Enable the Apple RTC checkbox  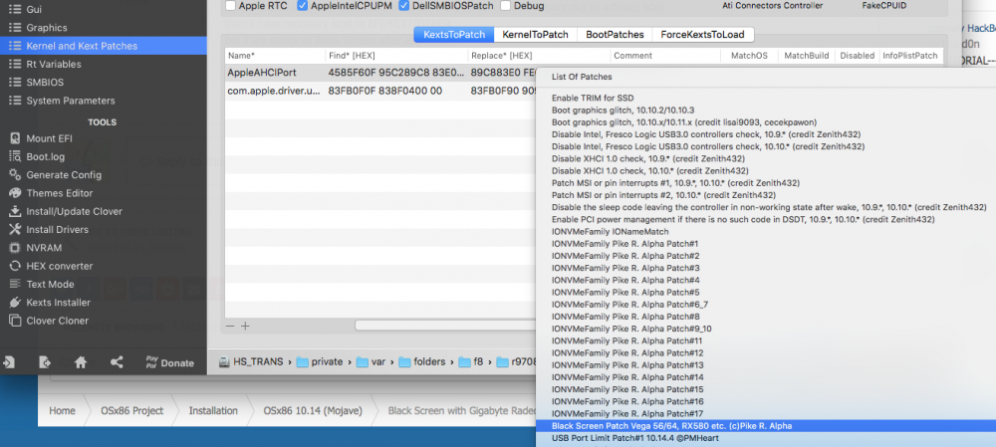(x=231, y=6)
